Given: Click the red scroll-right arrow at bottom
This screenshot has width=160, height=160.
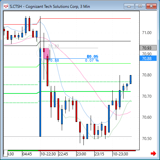Looking at the screenshot, I should pos(153,153).
